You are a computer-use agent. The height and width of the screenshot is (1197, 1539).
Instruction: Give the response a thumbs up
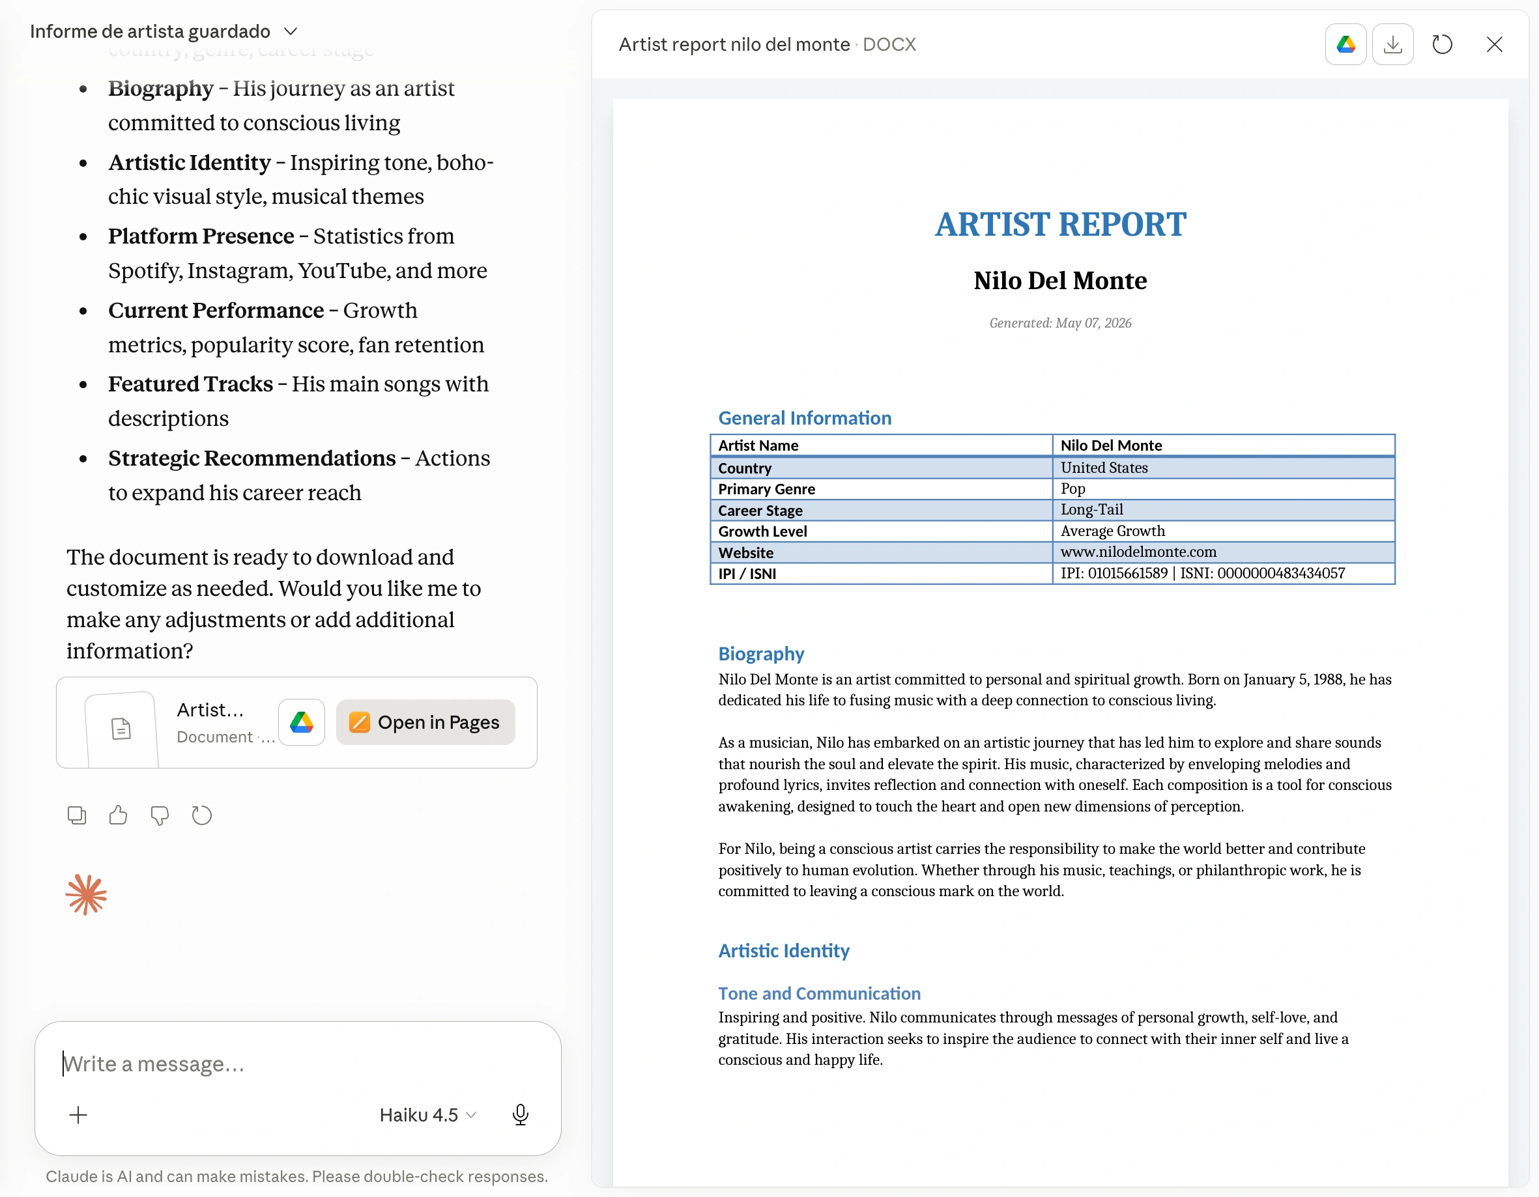[x=119, y=815]
